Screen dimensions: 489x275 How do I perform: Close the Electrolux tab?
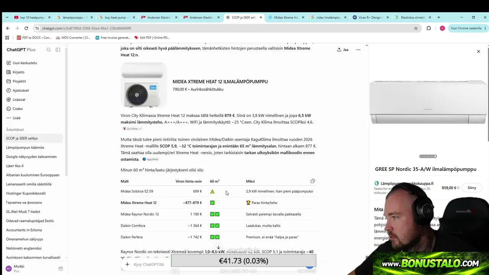pos(430,17)
